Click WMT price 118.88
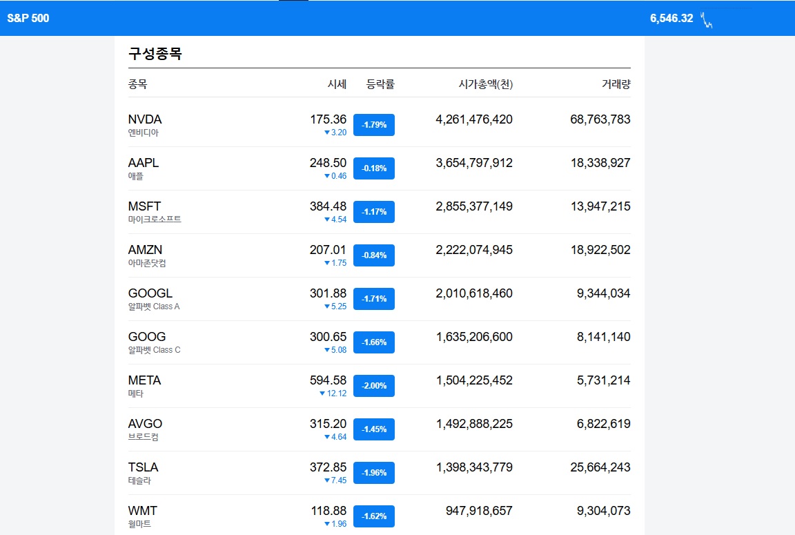Image resolution: width=795 pixels, height=535 pixels. click(x=328, y=511)
